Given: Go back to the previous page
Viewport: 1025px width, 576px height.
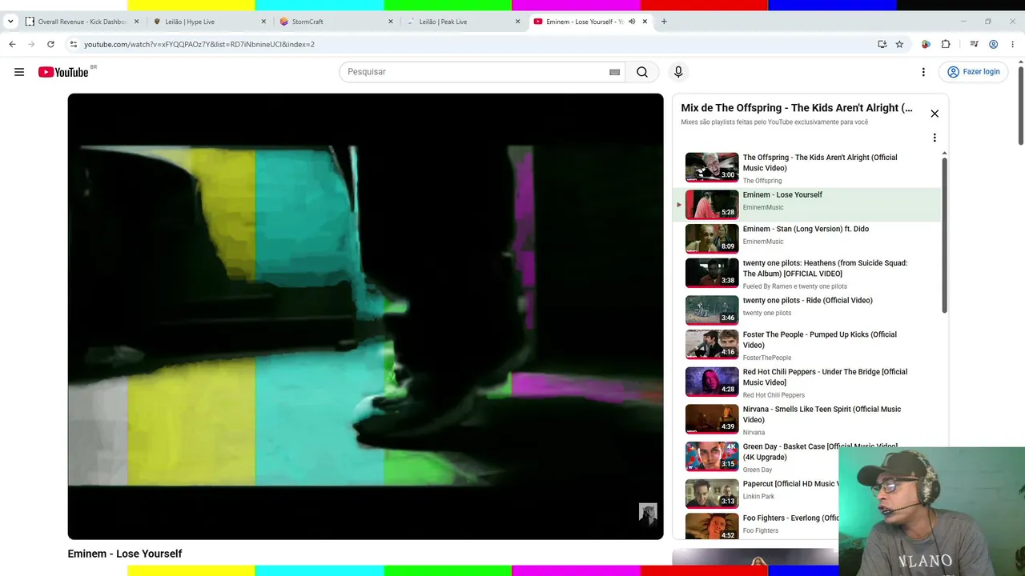Looking at the screenshot, I should (12, 44).
